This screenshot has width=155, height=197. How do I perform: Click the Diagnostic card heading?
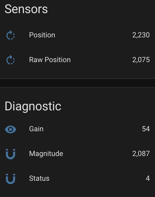tap(33, 106)
